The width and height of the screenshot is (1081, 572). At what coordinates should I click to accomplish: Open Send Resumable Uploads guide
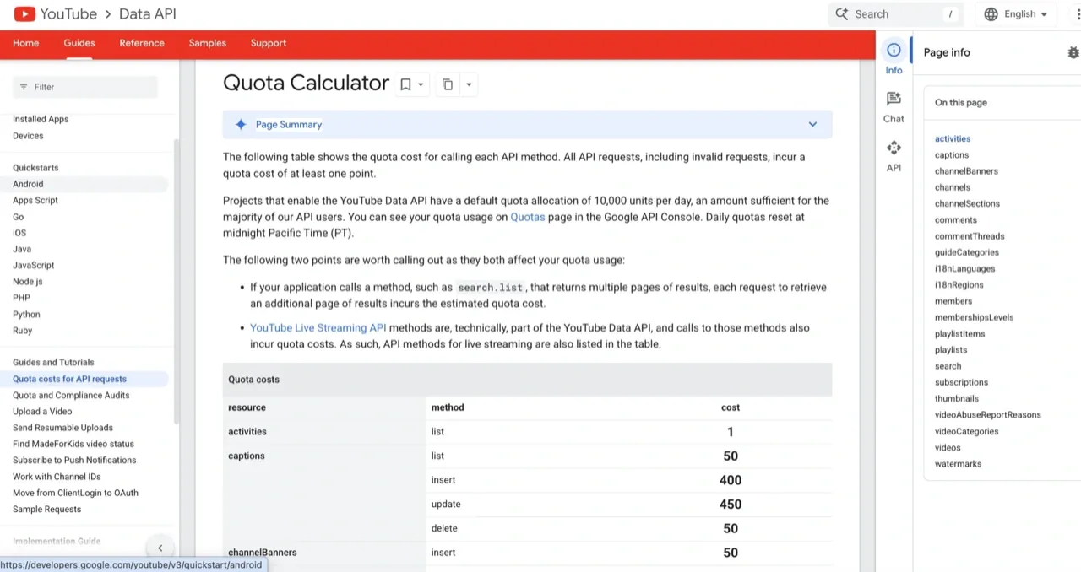tap(62, 428)
